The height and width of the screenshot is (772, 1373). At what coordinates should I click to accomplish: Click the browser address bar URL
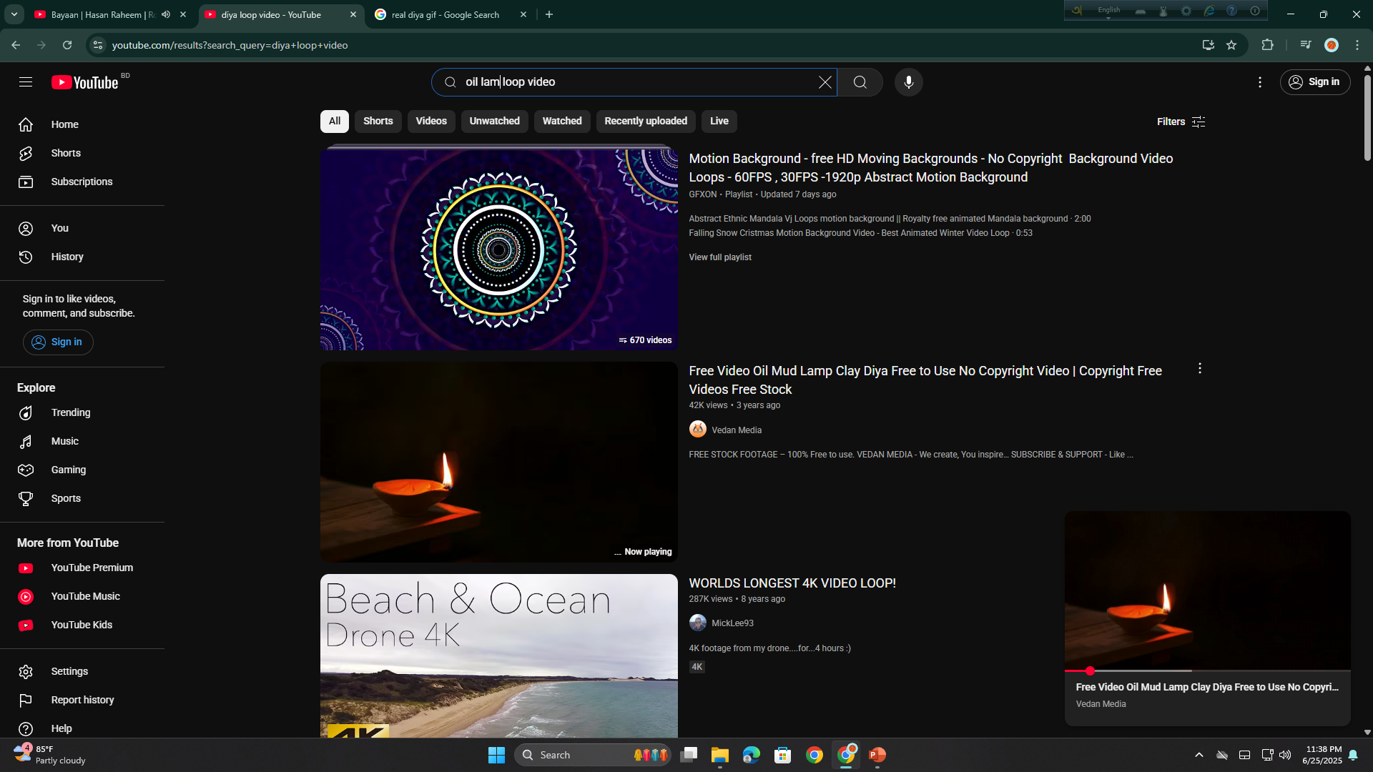[230, 45]
